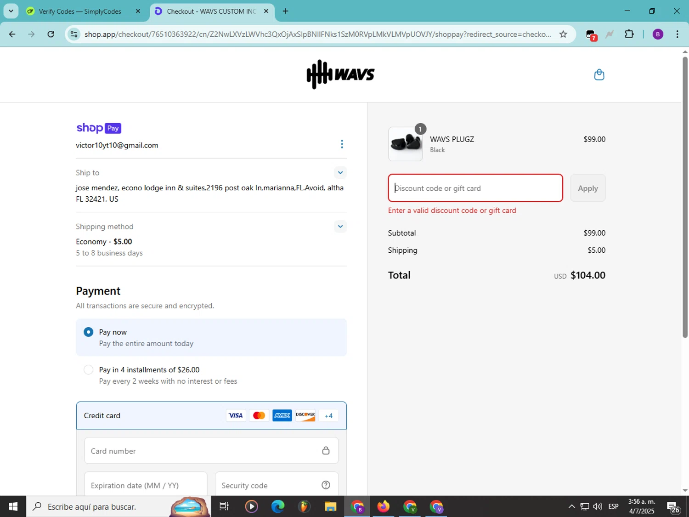Open the volume speaker tray icon
The height and width of the screenshot is (517, 689).
click(598, 506)
